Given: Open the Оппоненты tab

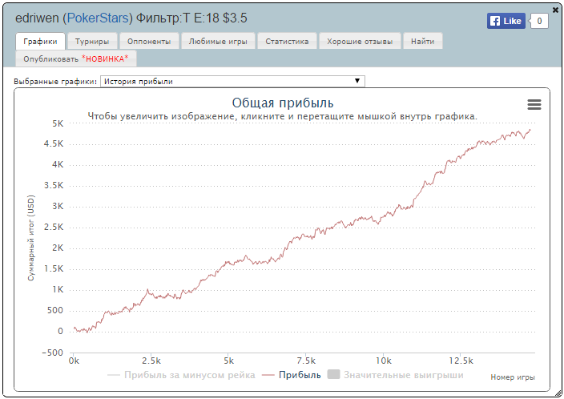Looking at the screenshot, I should point(149,42).
